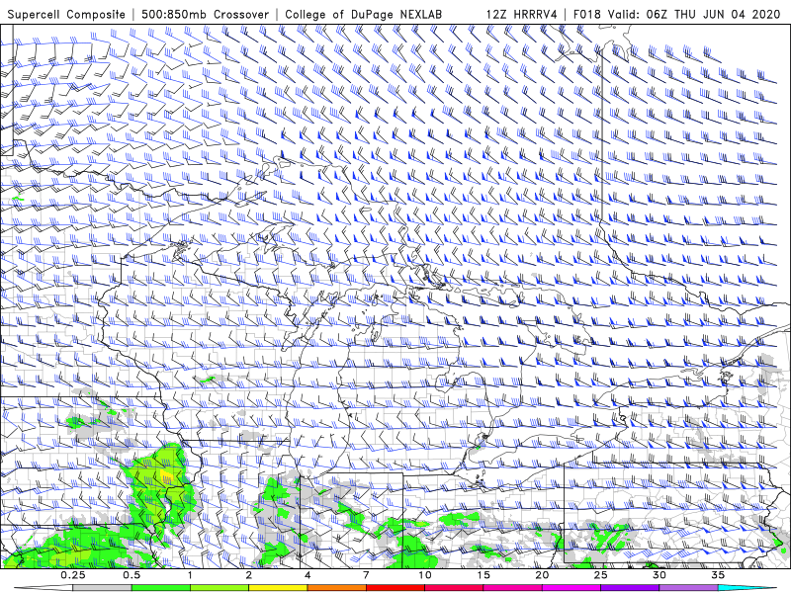
Task: Click the legend value 25
Action: click(x=601, y=575)
